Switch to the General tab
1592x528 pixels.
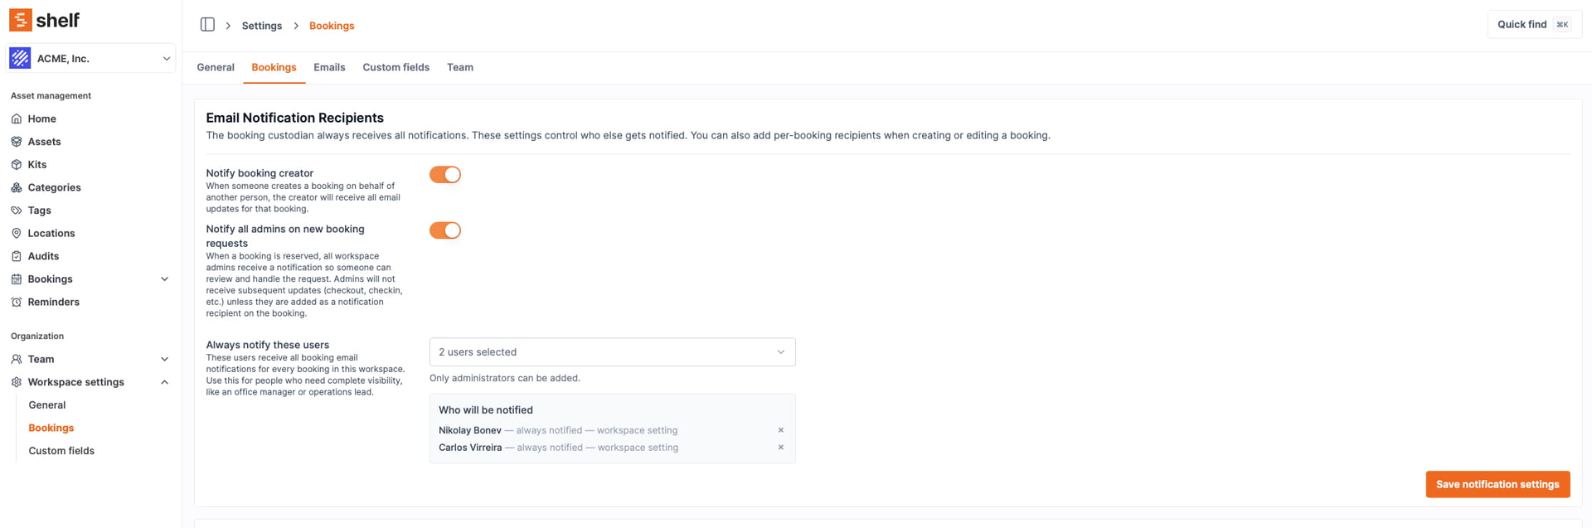pyautogui.click(x=216, y=67)
